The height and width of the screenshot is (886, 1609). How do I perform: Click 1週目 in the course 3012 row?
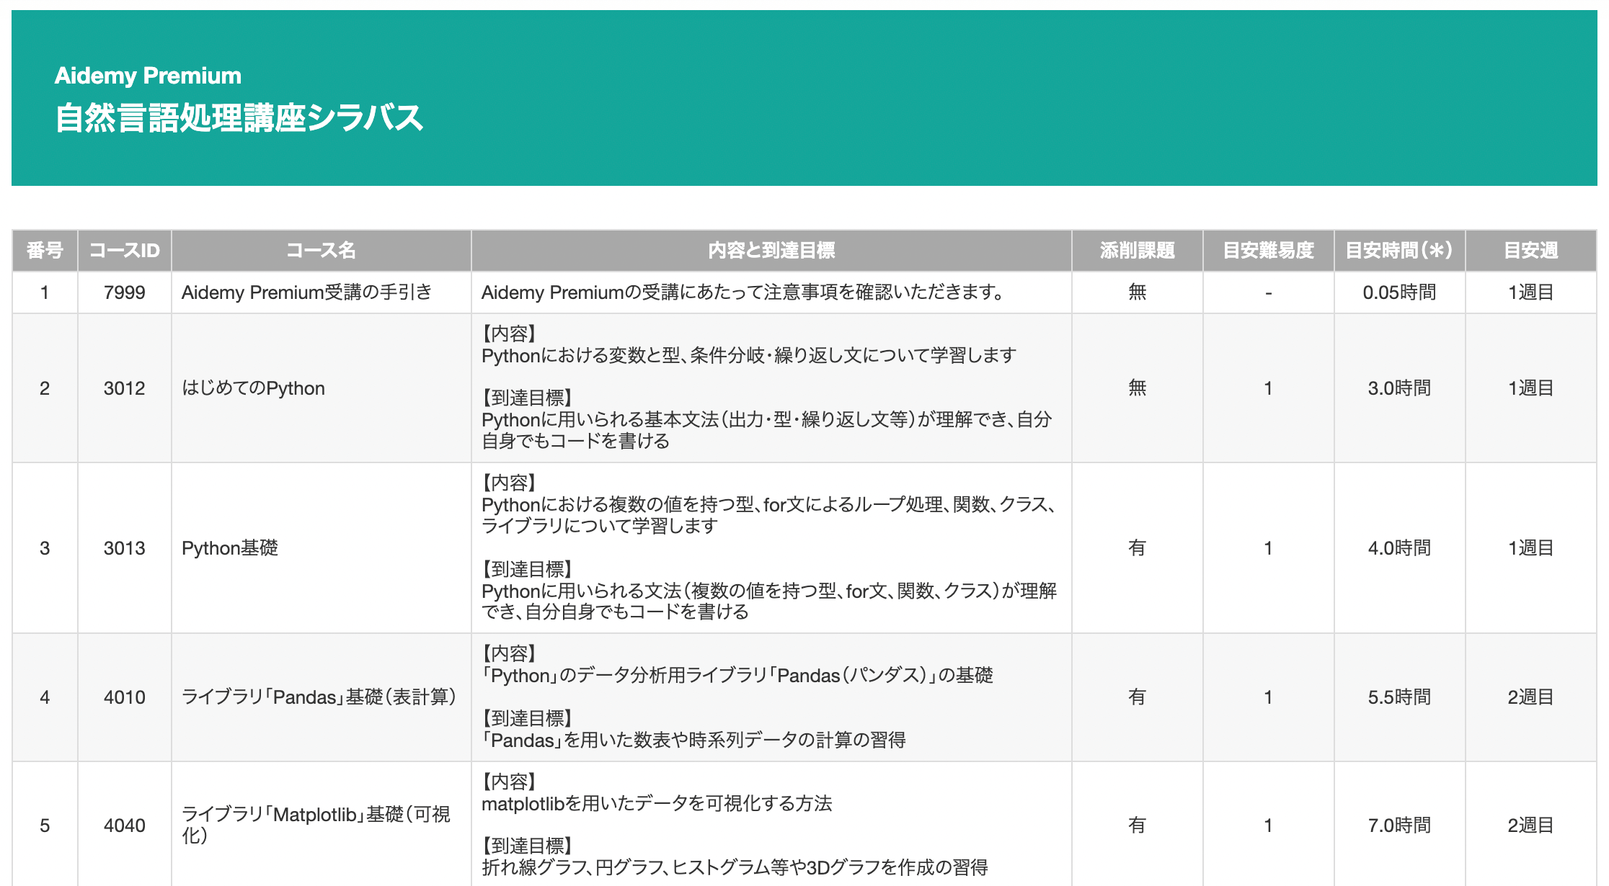coord(1531,388)
